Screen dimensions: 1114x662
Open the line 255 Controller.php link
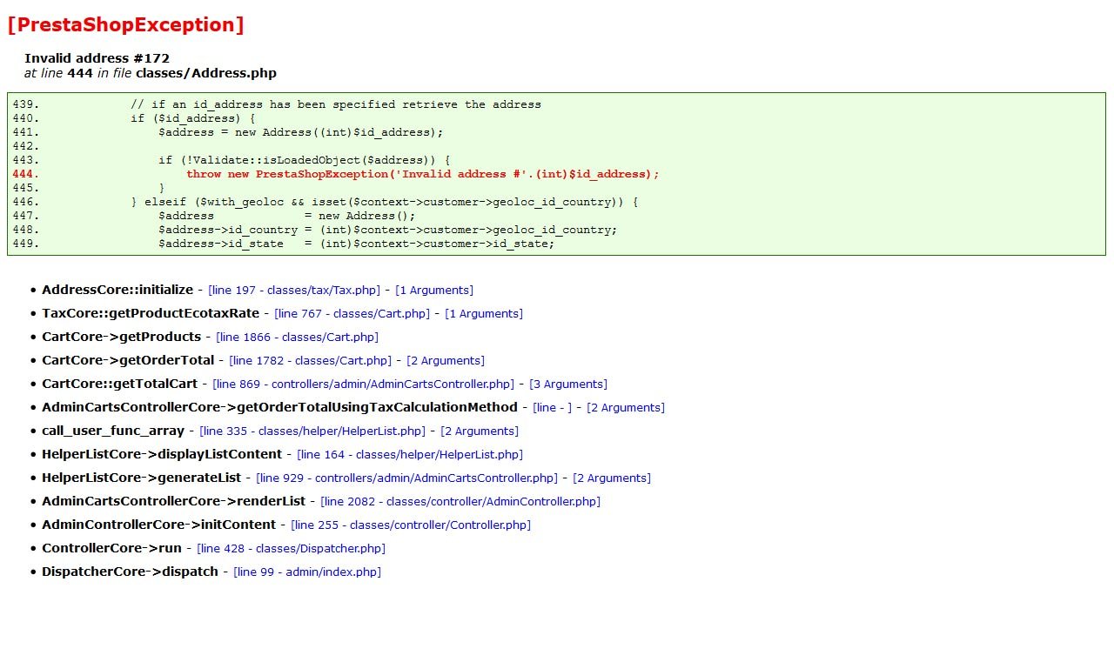point(411,525)
